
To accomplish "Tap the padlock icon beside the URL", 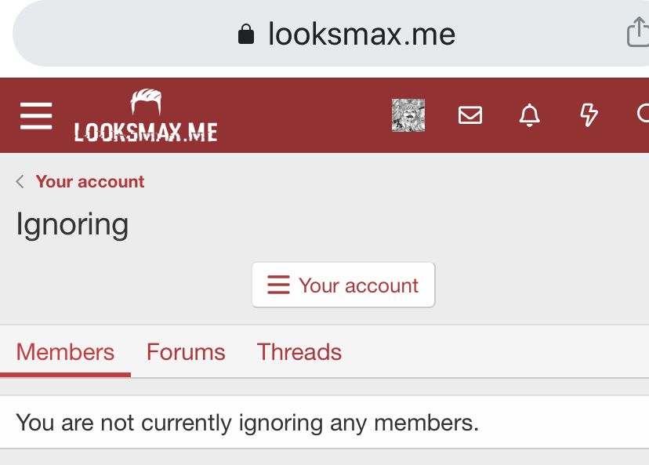I will coord(246,34).
